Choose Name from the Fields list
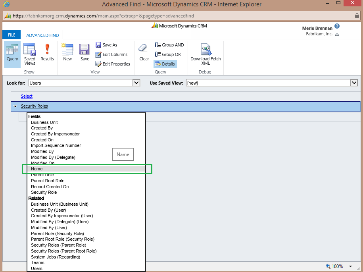Image resolution: width=363 pixels, height=272 pixels. [x=37, y=169]
